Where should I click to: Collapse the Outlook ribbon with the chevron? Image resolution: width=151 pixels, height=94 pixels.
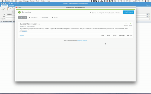[x=149, y=6]
